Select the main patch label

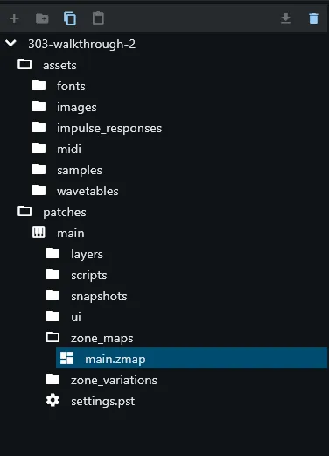coord(71,234)
